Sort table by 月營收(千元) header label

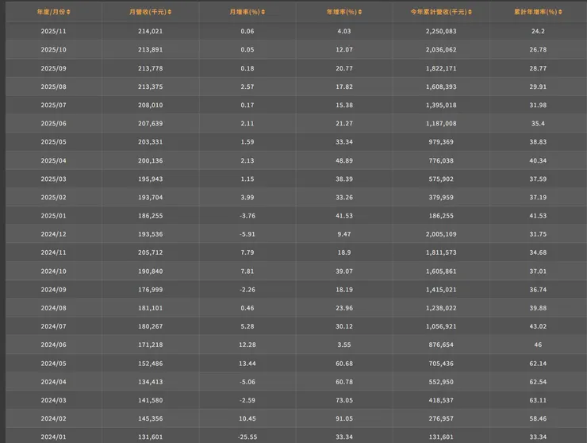148,12
